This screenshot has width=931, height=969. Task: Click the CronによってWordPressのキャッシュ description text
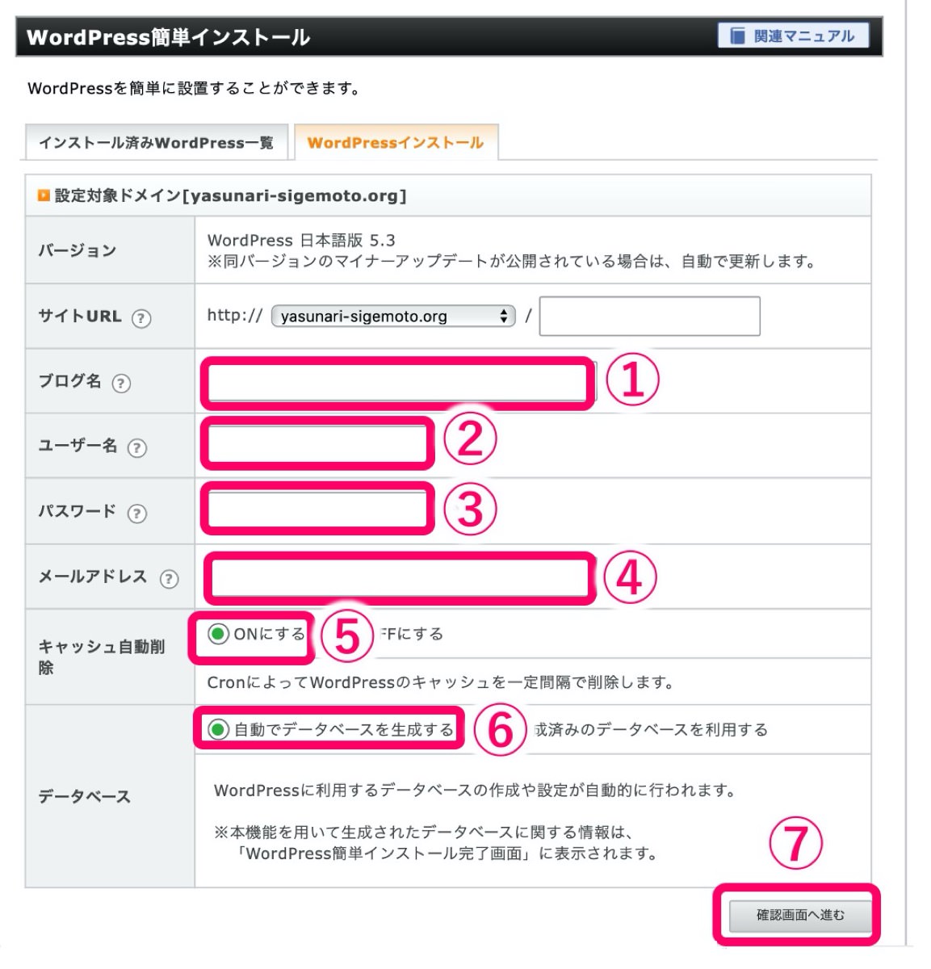440,682
